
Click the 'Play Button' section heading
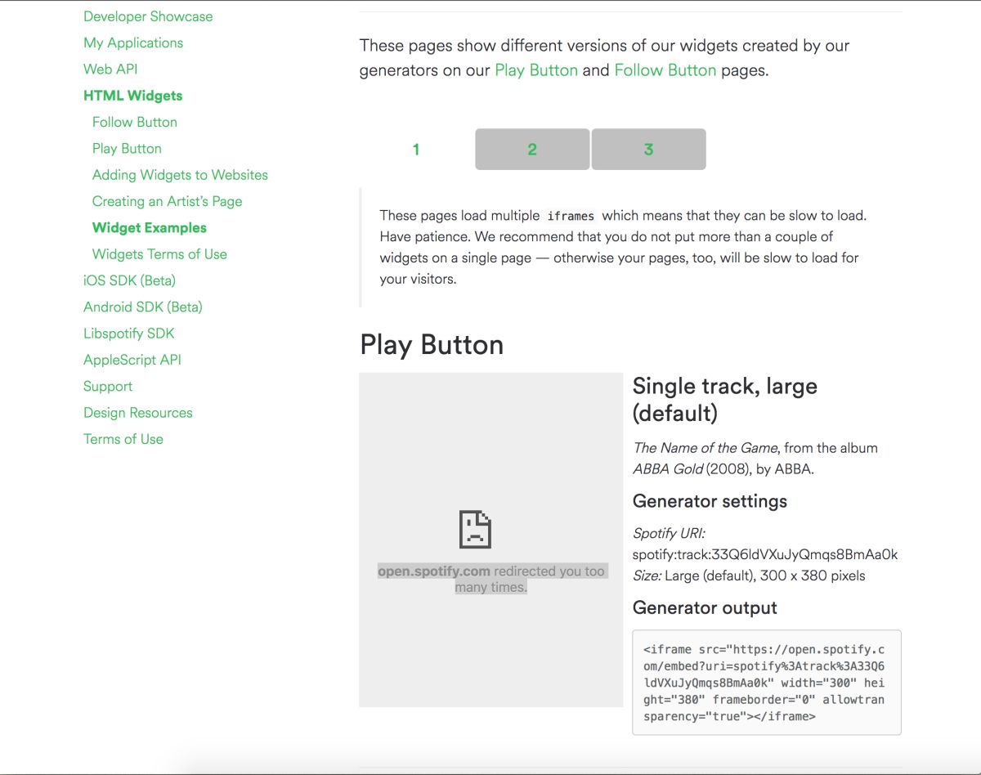click(x=432, y=345)
